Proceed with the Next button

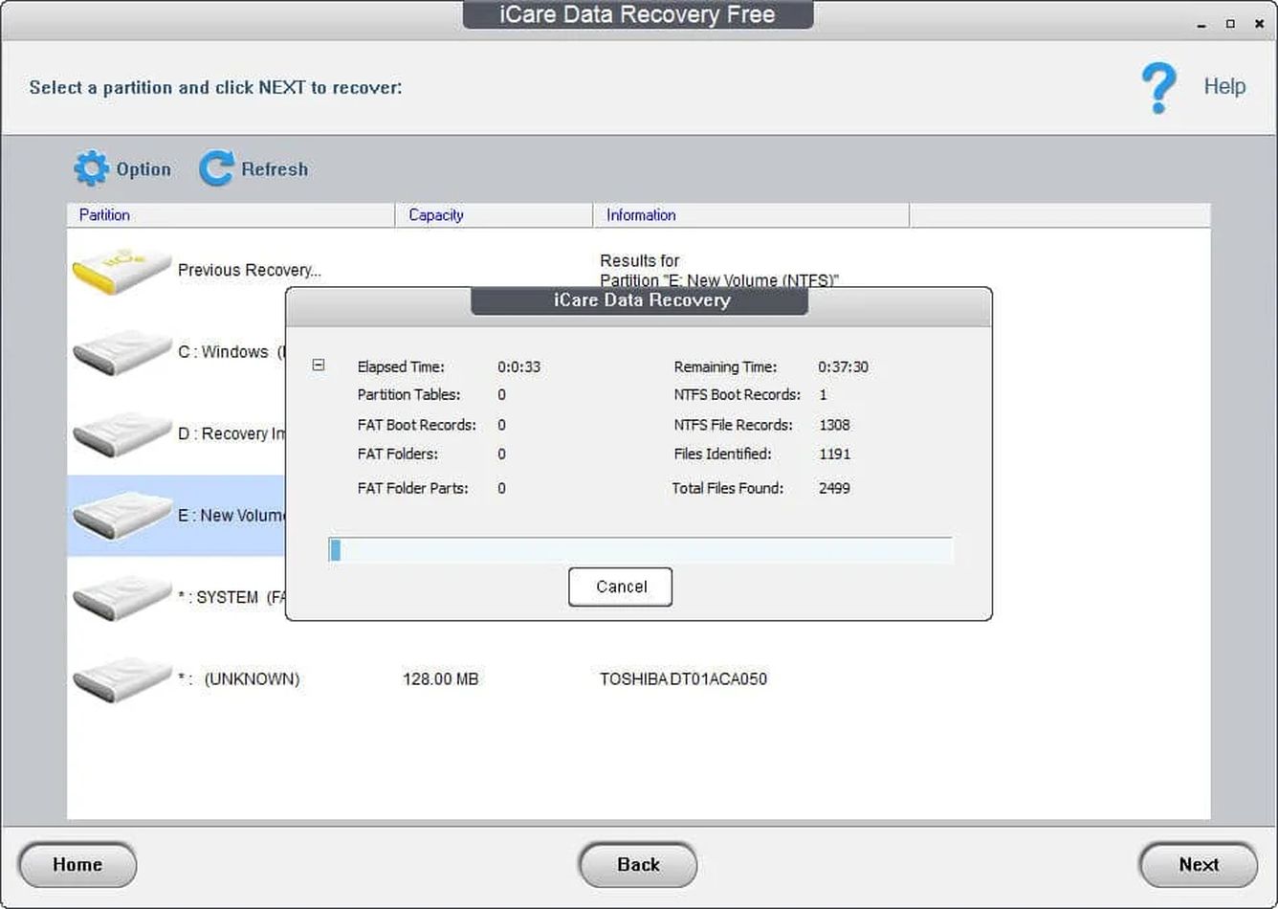pos(1199,865)
